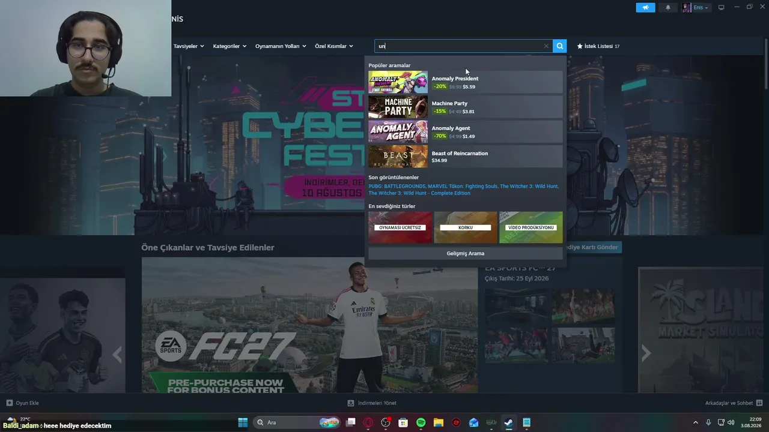Choose Anomaly Agent from popular searches

click(466, 131)
